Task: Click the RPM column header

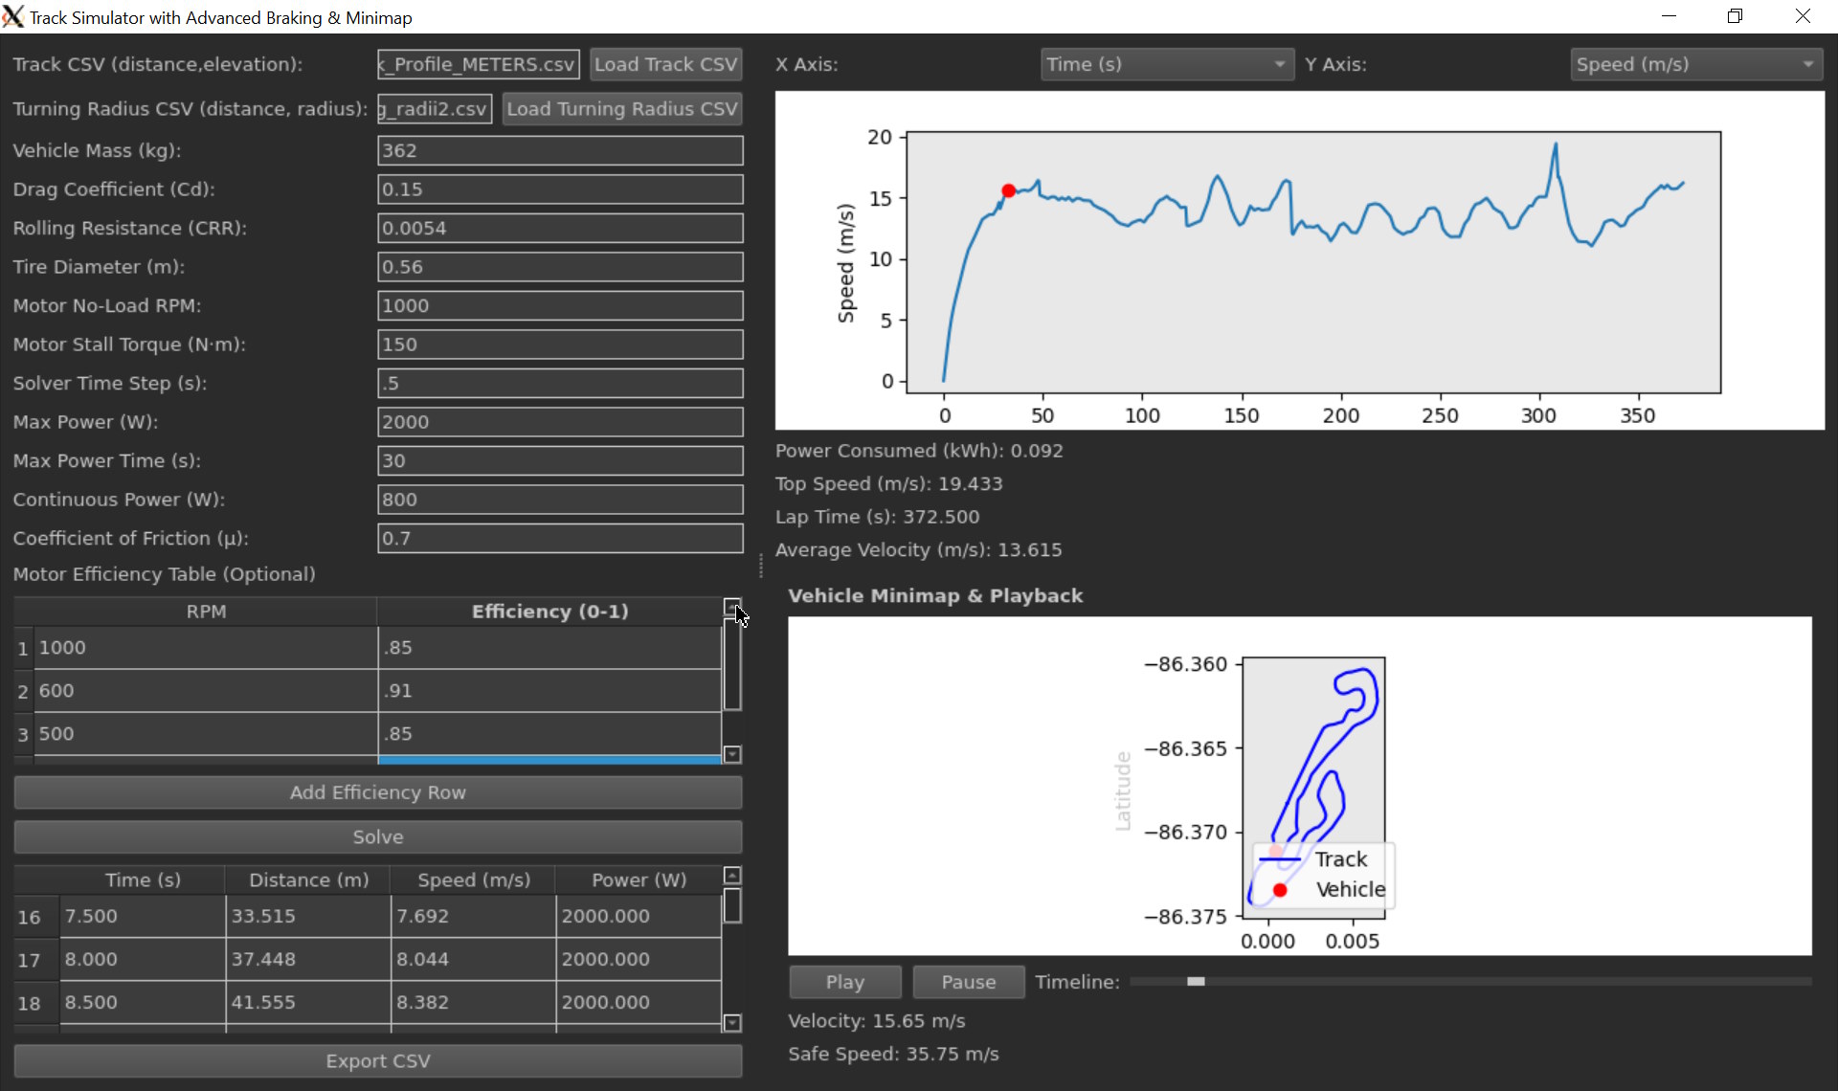Action: click(x=206, y=612)
